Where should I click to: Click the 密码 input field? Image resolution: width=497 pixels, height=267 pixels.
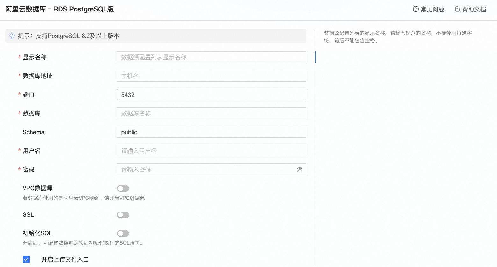click(212, 170)
